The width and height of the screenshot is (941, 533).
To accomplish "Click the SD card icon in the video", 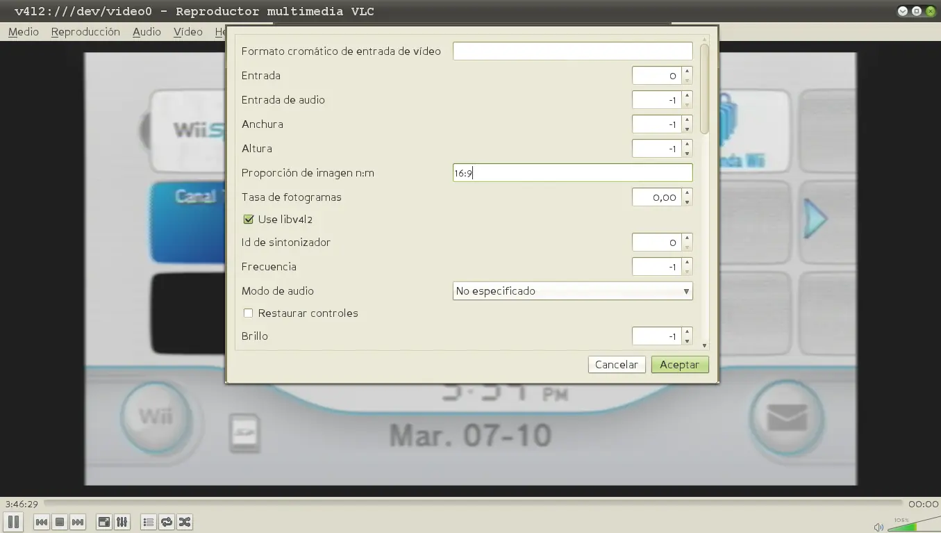I will coord(245,433).
